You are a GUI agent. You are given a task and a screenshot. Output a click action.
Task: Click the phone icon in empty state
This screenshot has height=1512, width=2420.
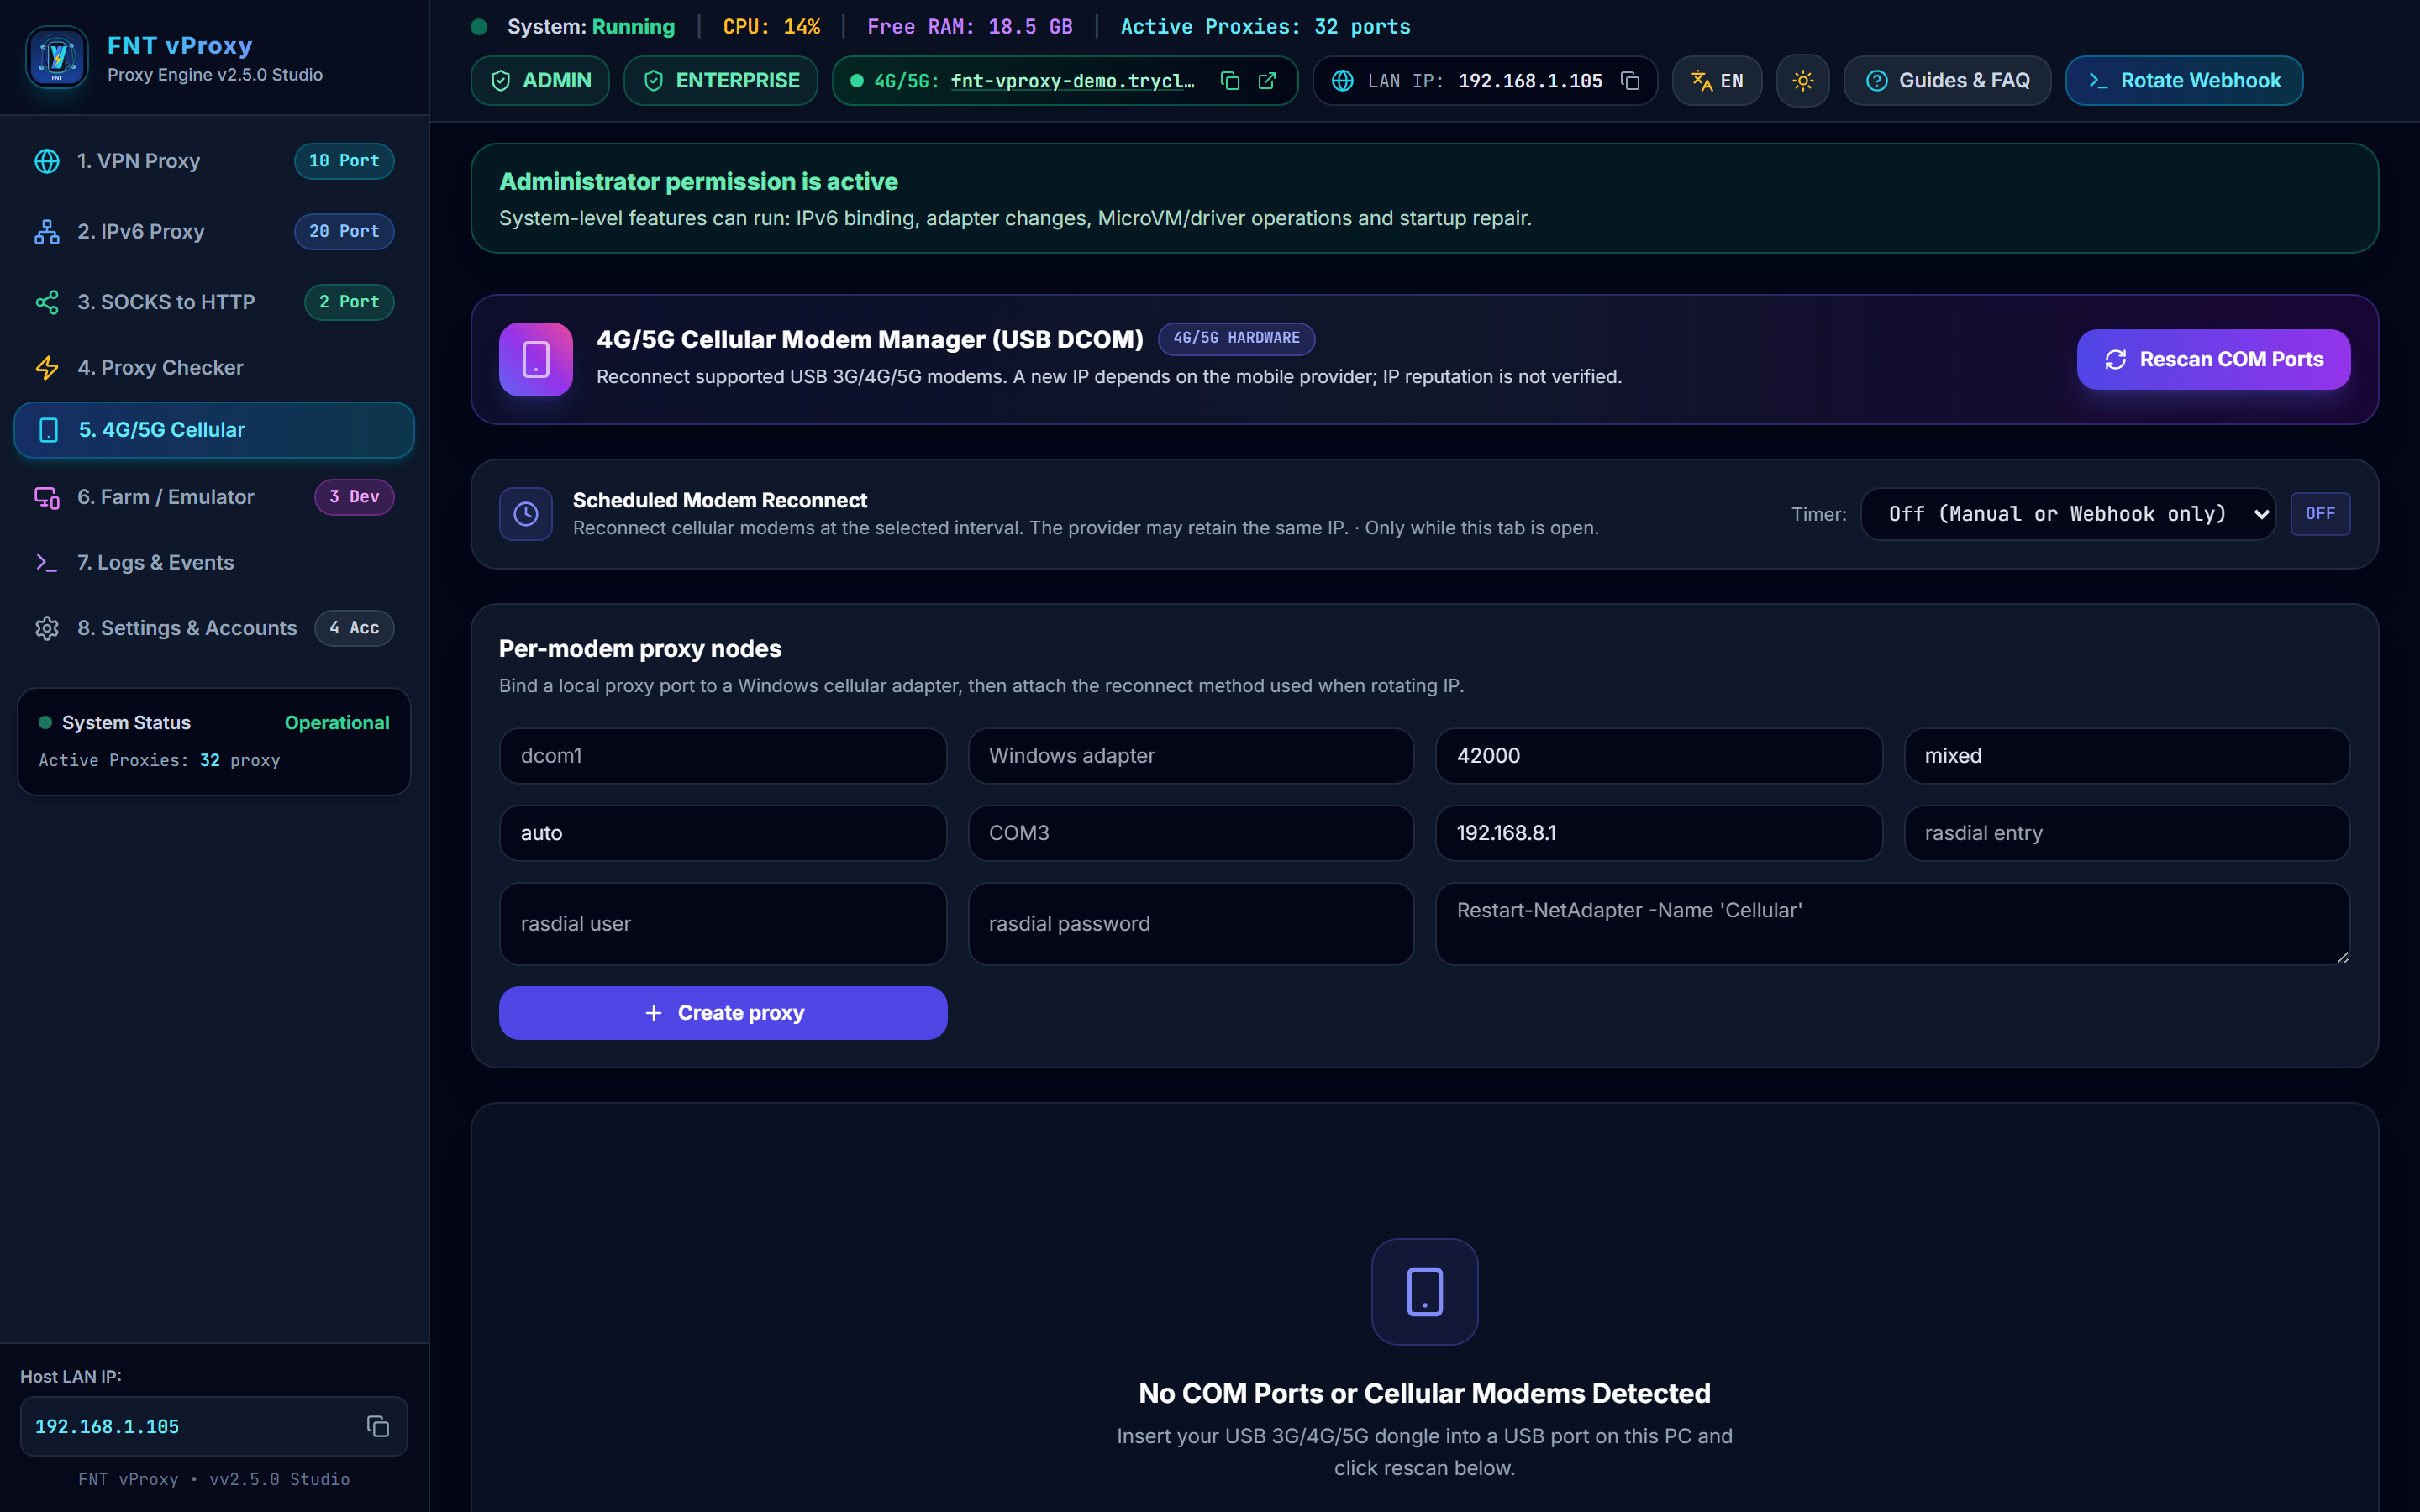[x=1424, y=1291]
